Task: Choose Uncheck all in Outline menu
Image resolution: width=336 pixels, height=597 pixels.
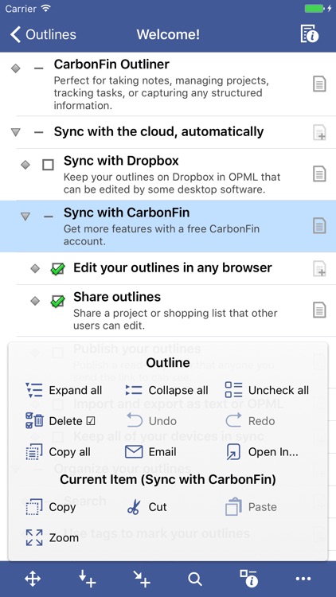Action: click(267, 390)
